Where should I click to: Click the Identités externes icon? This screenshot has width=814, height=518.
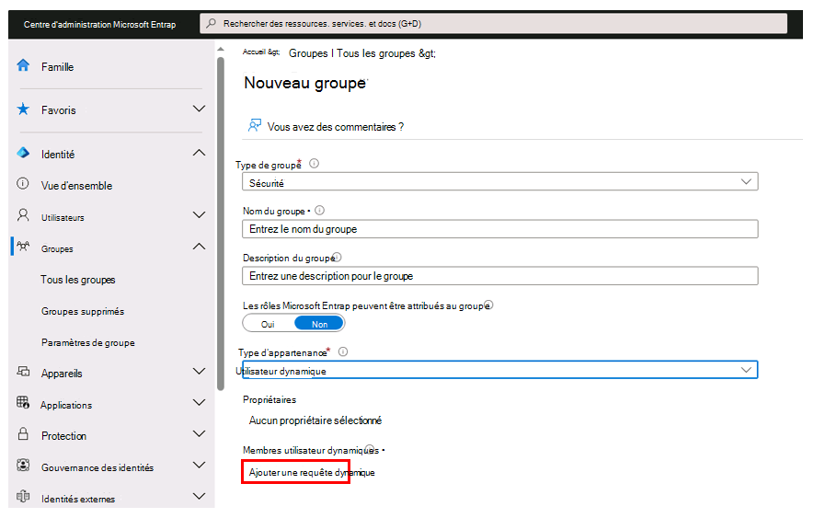(23, 496)
